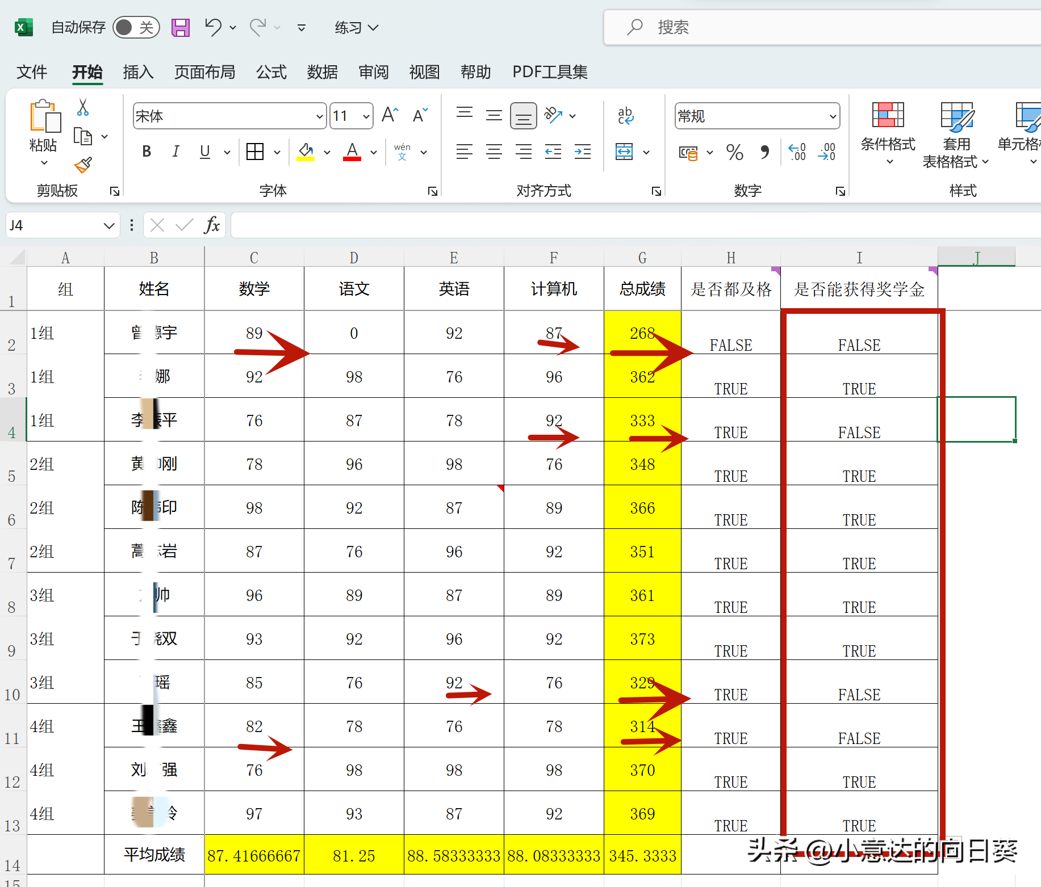Click the Redo arrow icon
Viewport: 1041px width, 887px height.
pos(258,27)
